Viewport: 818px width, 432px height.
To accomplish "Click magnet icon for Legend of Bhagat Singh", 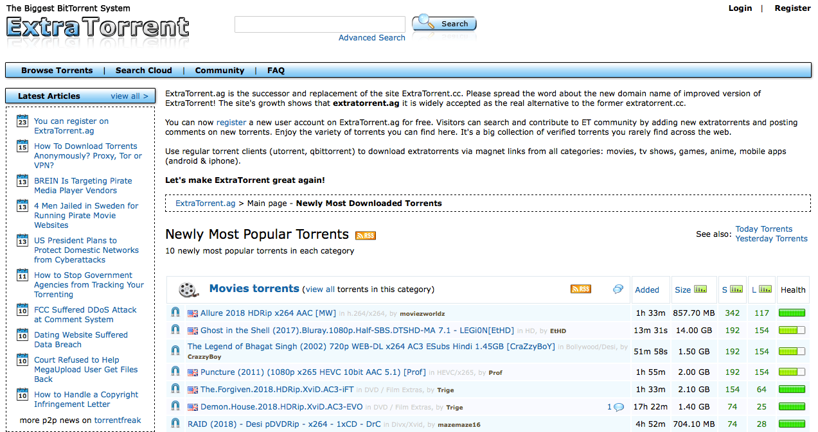I will point(175,351).
